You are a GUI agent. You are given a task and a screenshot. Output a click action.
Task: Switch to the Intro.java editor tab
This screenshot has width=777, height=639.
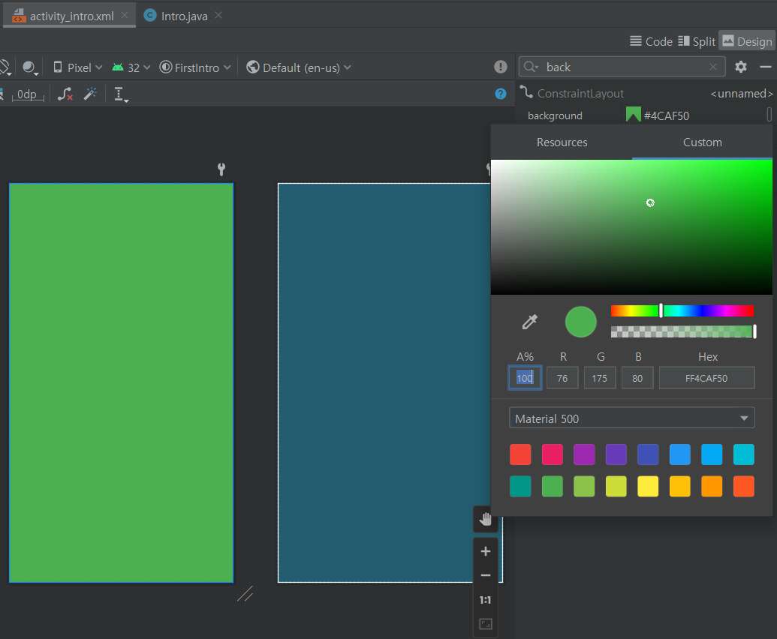click(183, 16)
